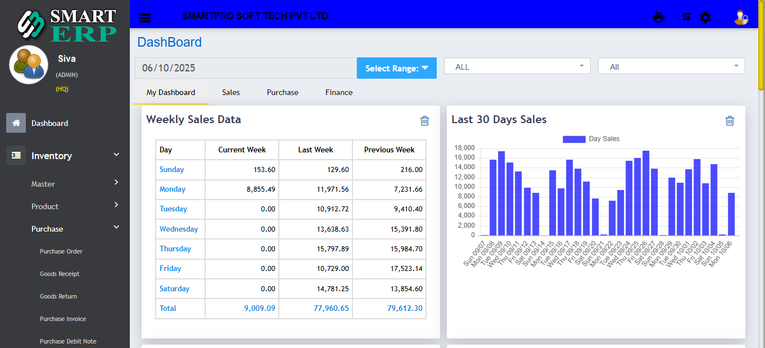Viewport: 765px width, 348px height.
Task: Switch to the Sales tab
Action: (230, 92)
